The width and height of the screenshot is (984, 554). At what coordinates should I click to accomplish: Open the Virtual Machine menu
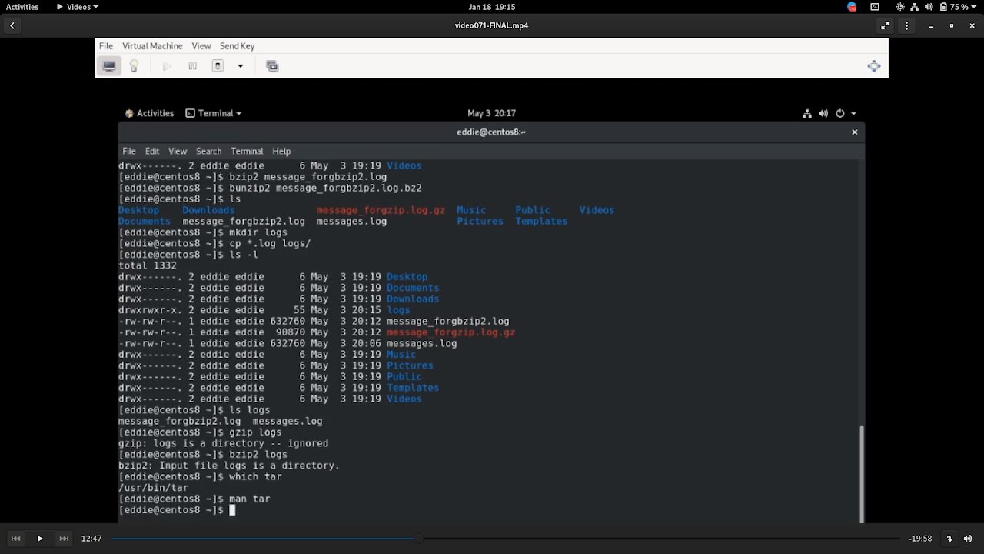[152, 46]
